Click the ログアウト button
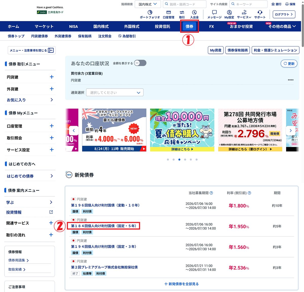The width and height of the screenshot is (304, 292). [284, 14]
